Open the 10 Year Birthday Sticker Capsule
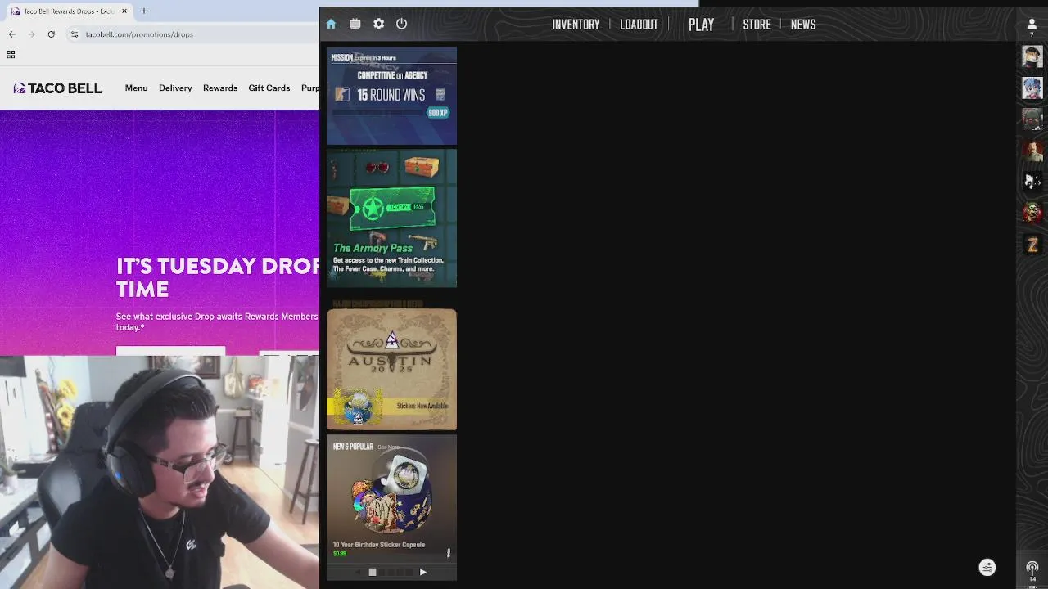 click(x=391, y=497)
